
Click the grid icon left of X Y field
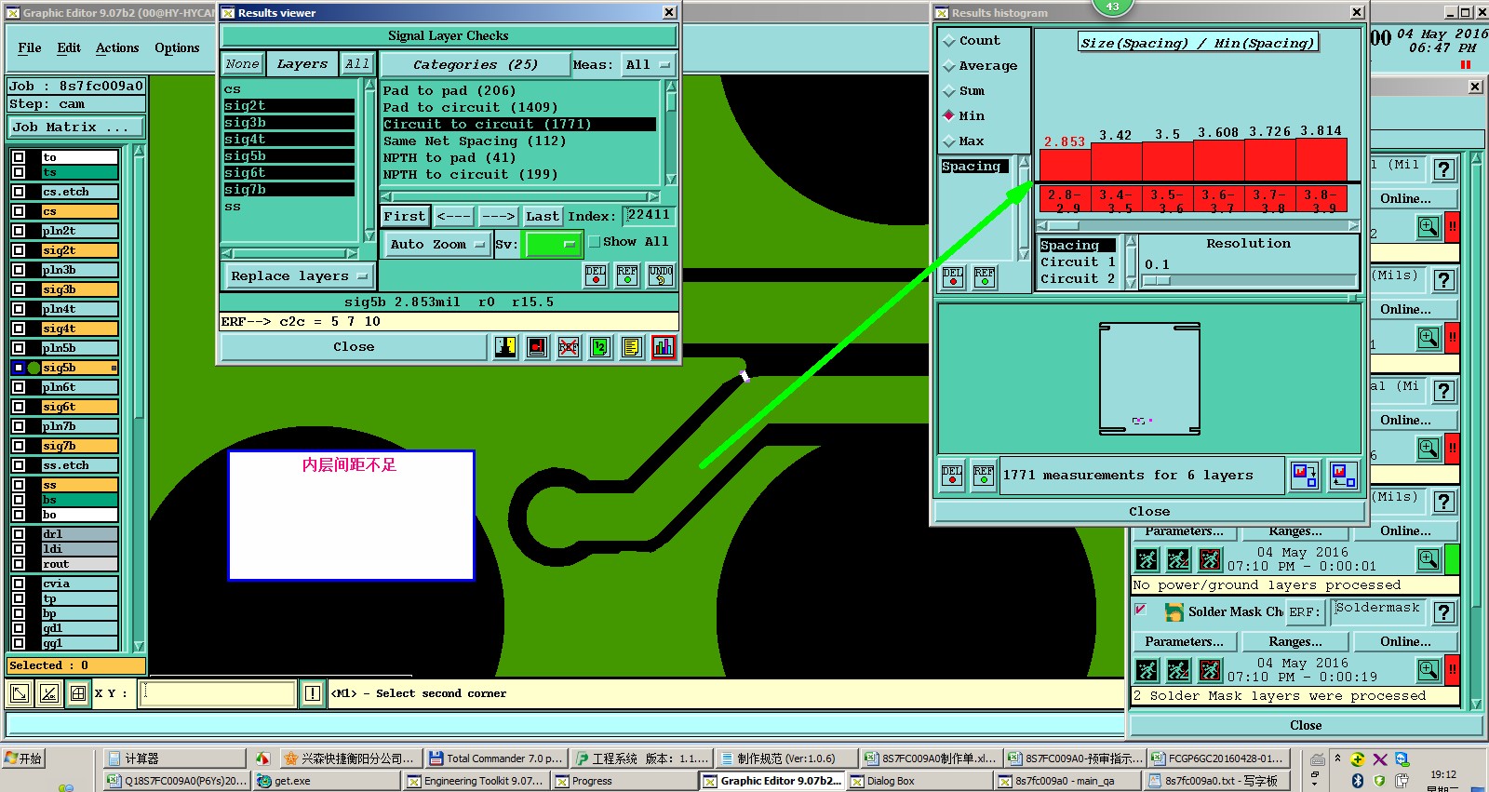coord(78,693)
